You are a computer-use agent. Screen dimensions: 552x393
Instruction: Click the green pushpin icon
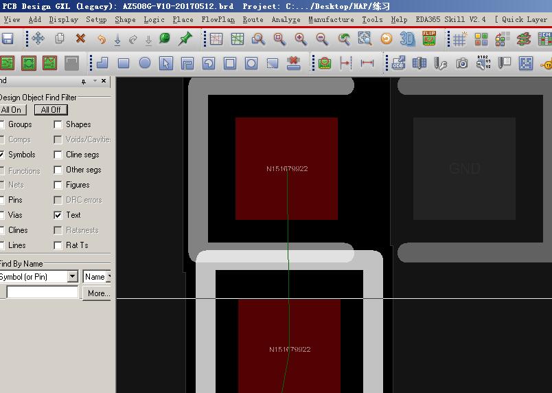185,39
